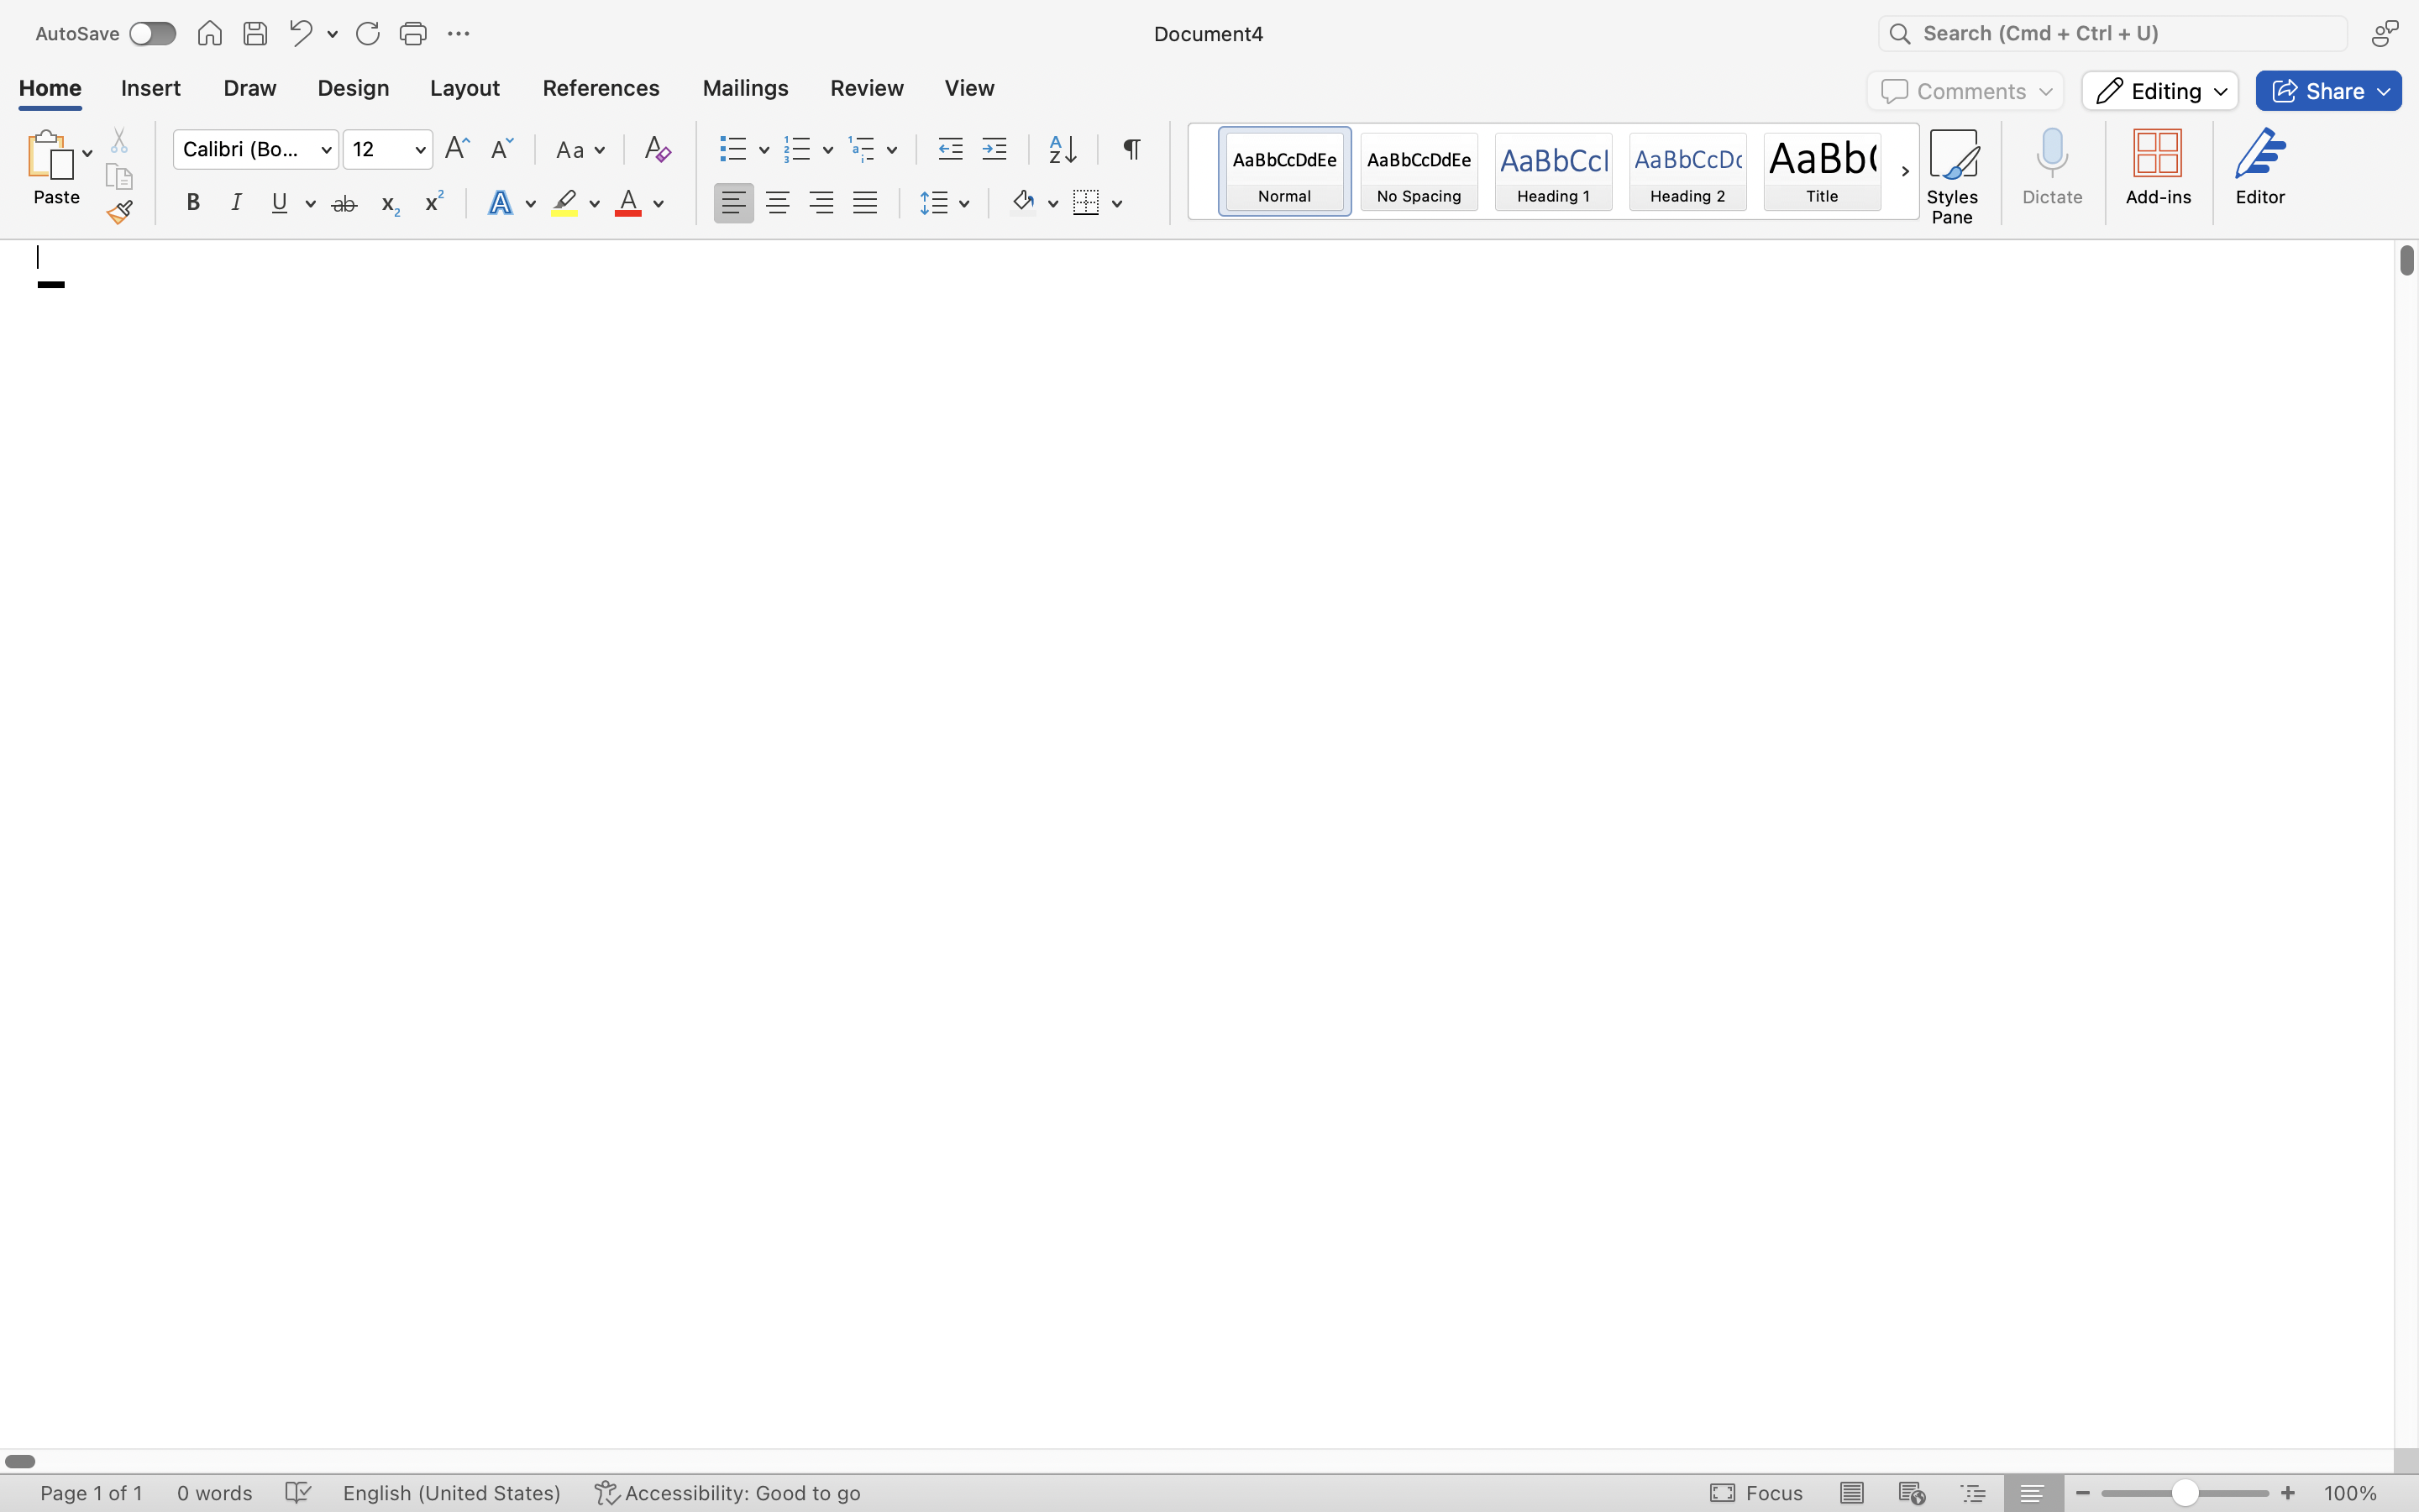Image resolution: width=2419 pixels, height=1512 pixels.
Task: Open the Layout tab
Action: click(464, 88)
